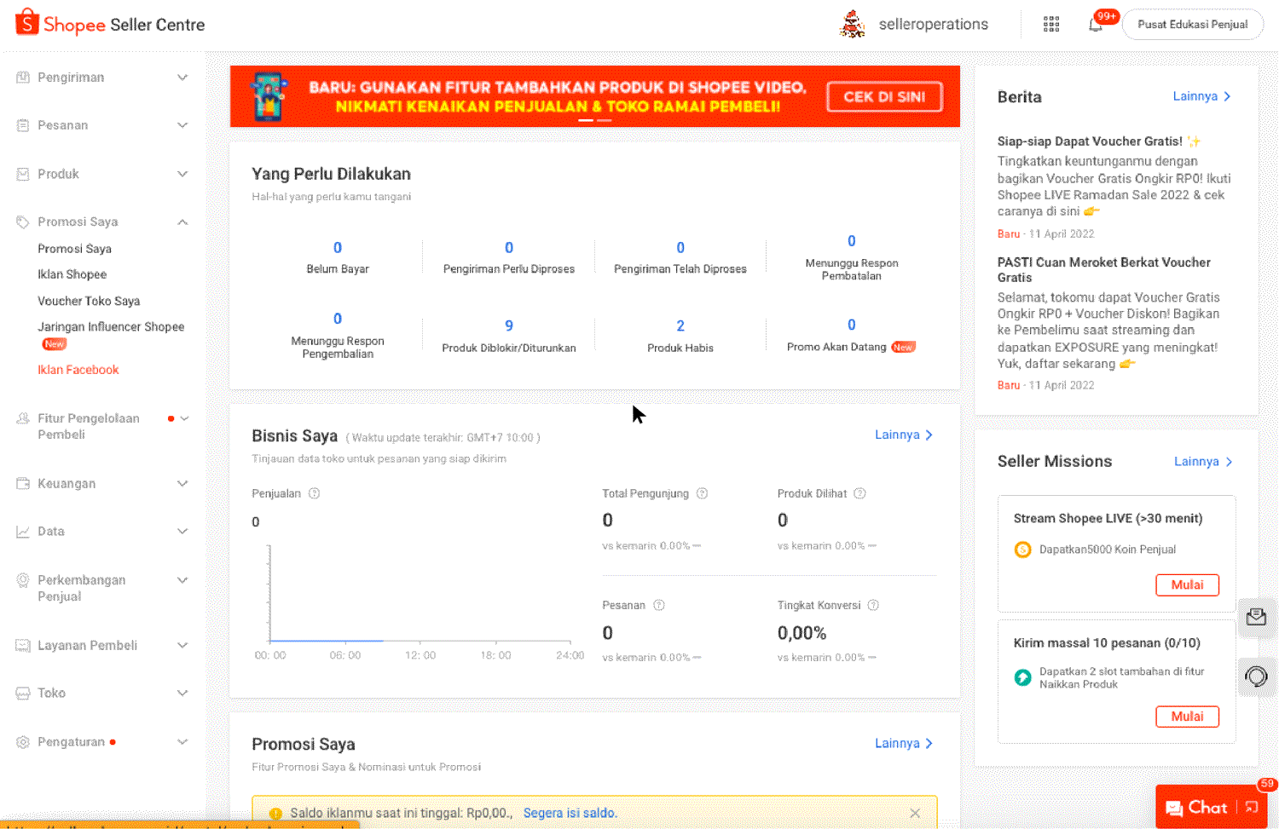Image resolution: width=1279 pixels, height=829 pixels.
Task: Collapse the Promosi Saya chevron
Action: [182, 222]
